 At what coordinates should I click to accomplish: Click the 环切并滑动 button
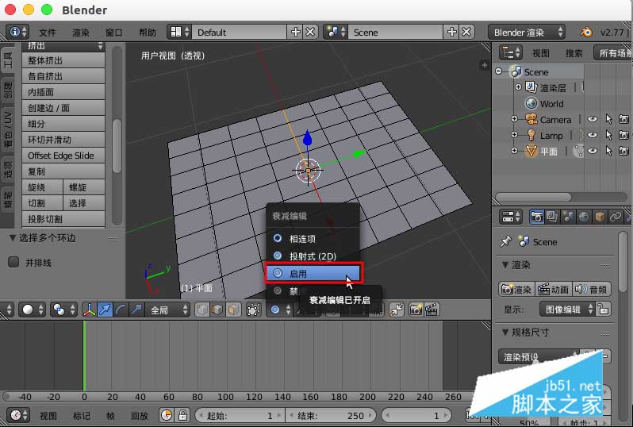[63, 140]
